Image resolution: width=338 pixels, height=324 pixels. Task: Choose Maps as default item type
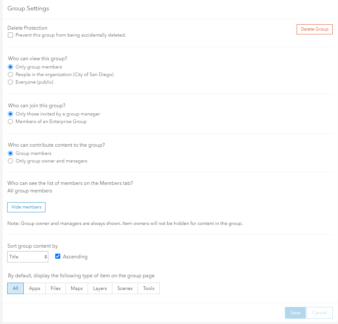77,288
